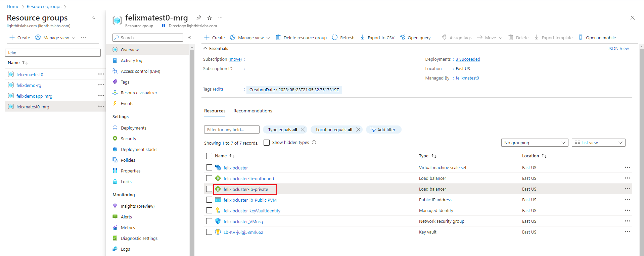Screen dimensions: 644x256
Task: Tick the select-all resources checkbox
Action: point(209,156)
